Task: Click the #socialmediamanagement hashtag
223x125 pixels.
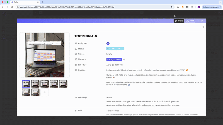Action: [x=121, y=101]
